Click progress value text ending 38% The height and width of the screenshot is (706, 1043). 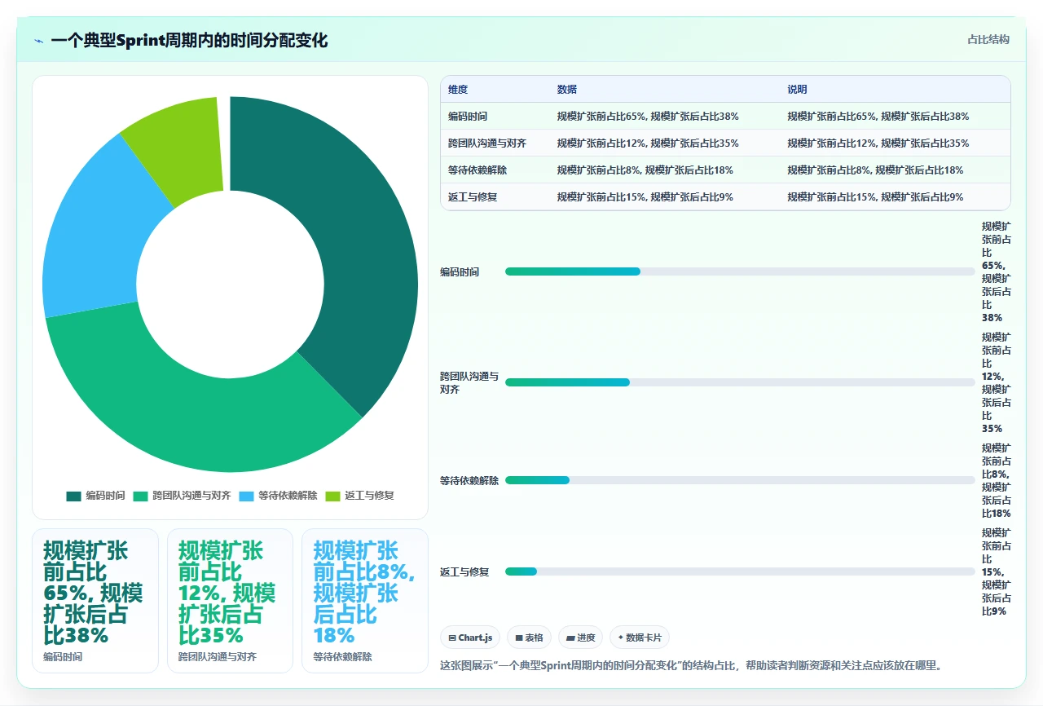[x=997, y=271]
